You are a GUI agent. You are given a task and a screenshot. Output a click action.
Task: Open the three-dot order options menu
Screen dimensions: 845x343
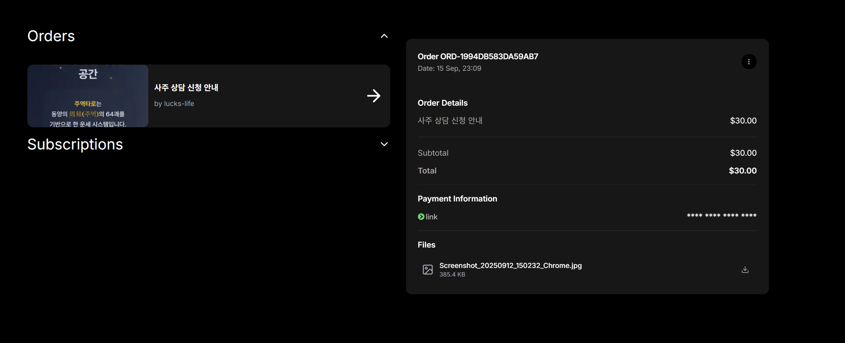click(x=749, y=62)
